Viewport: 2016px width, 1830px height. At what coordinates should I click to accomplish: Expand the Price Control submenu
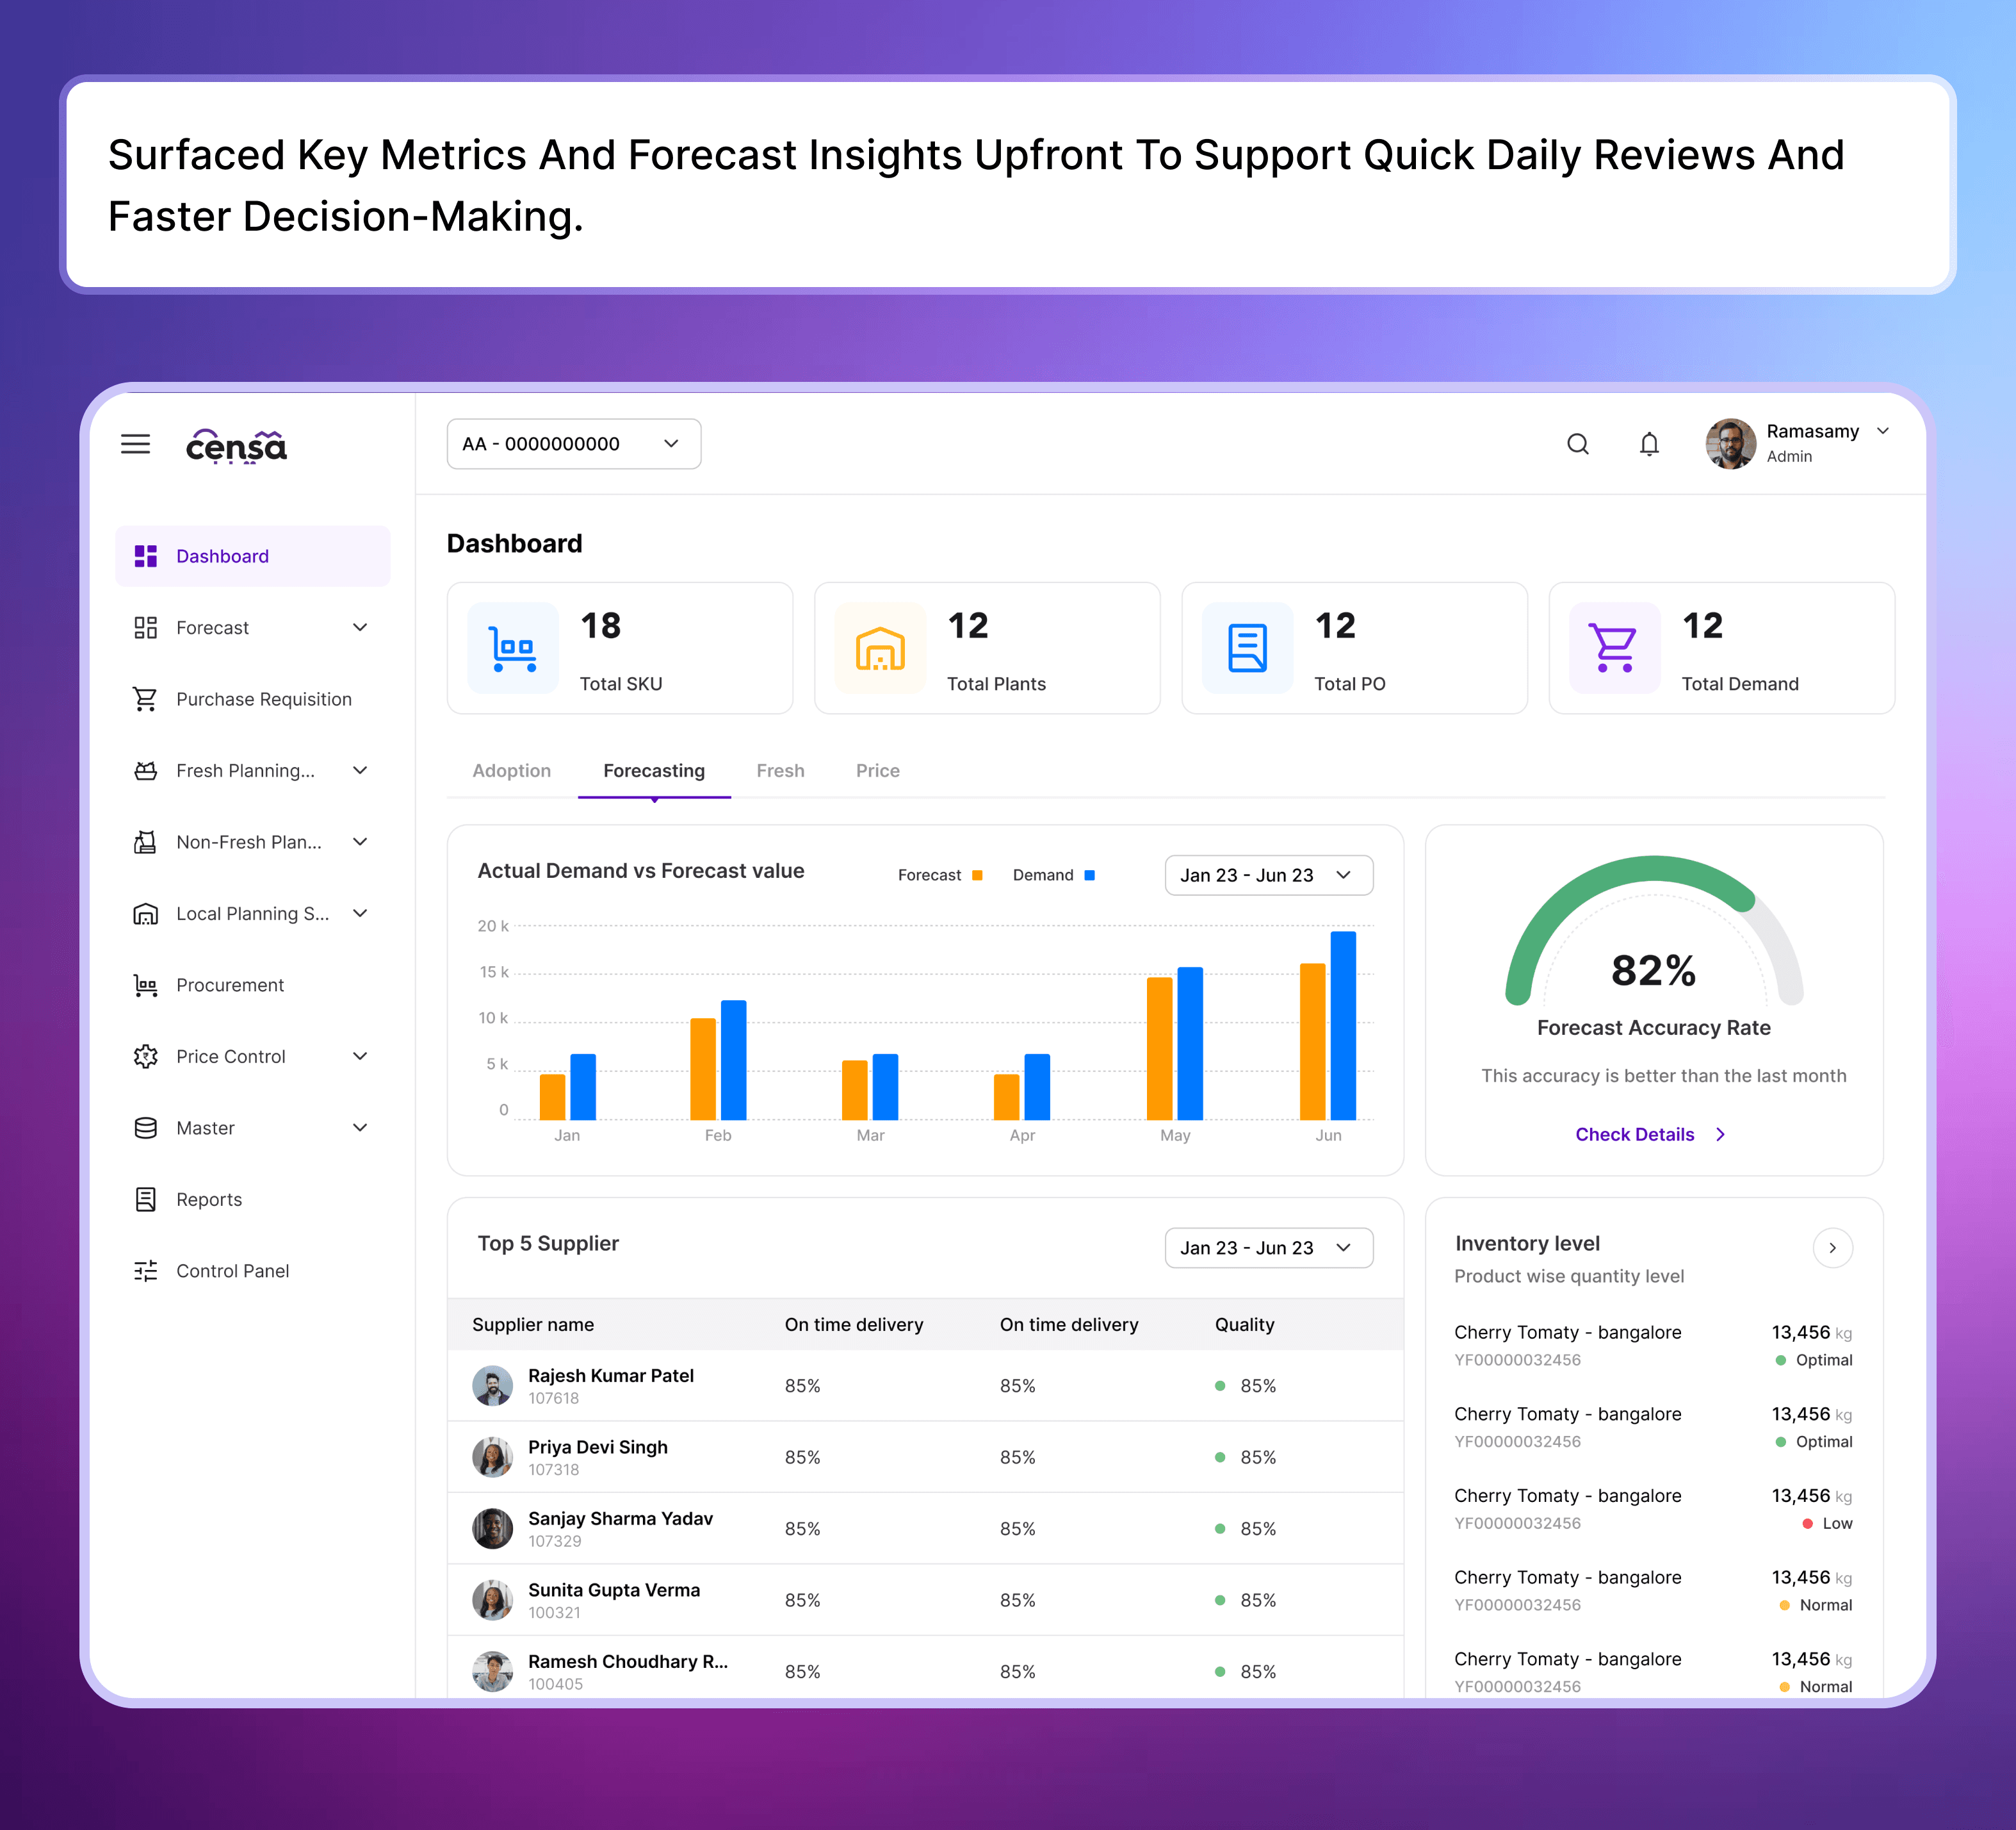[x=360, y=1057]
